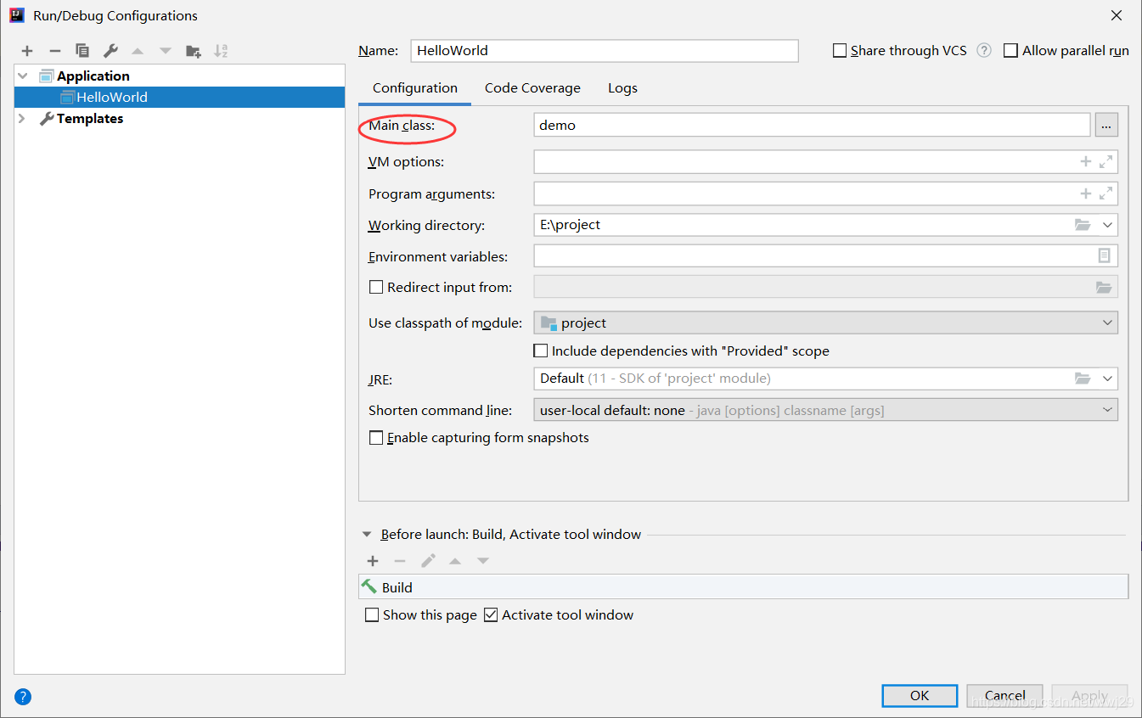Tick the Redirect input from checkbox
This screenshot has width=1142, height=718.
point(376,287)
